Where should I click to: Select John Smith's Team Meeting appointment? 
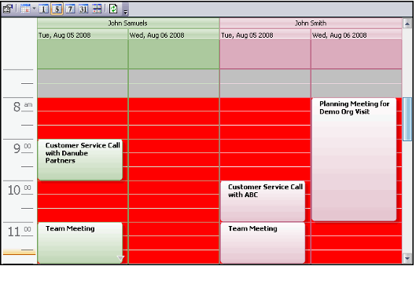point(263,242)
